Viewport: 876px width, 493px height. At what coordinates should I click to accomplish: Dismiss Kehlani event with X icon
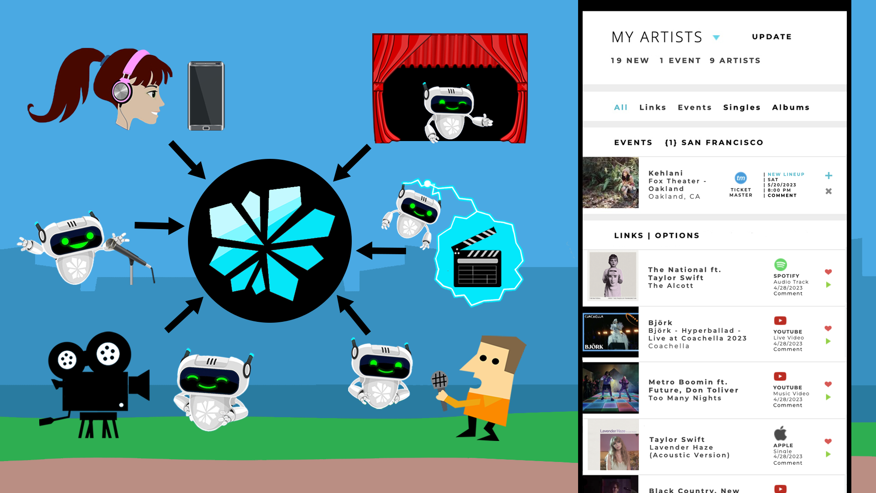pyautogui.click(x=829, y=191)
